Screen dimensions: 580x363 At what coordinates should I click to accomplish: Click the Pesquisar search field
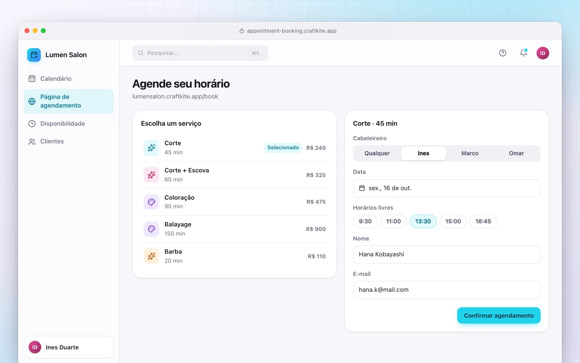200,53
